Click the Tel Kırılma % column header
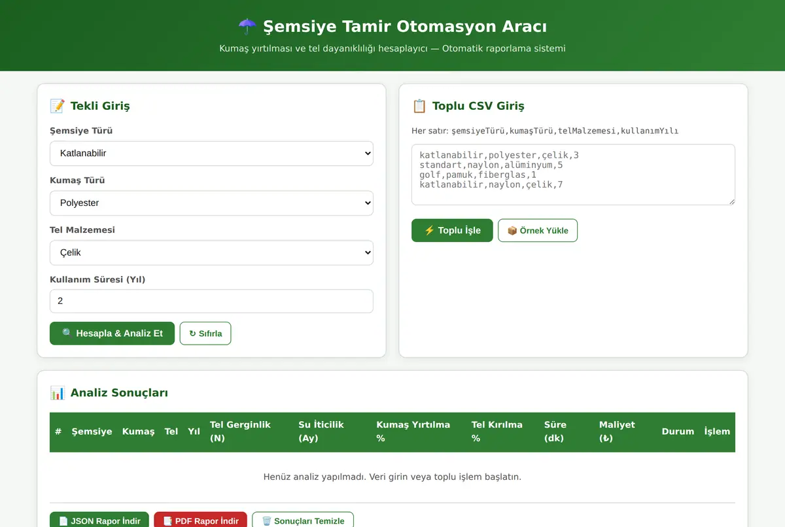 (502, 432)
